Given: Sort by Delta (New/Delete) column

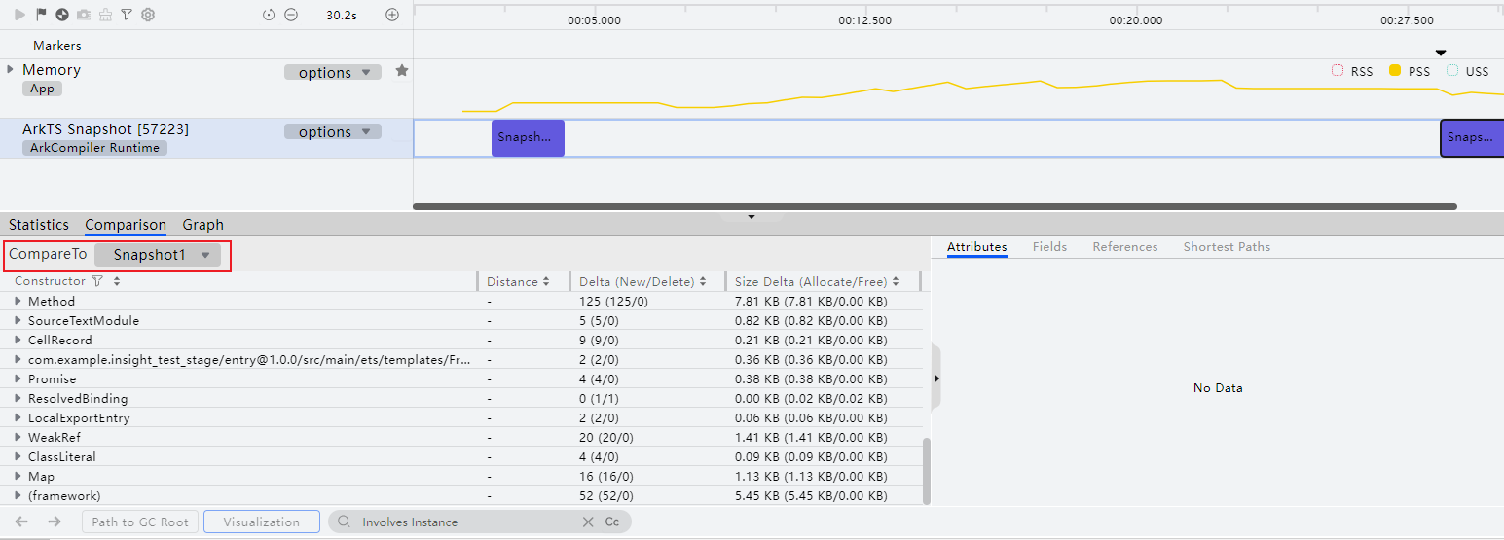Looking at the screenshot, I should point(703,282).
